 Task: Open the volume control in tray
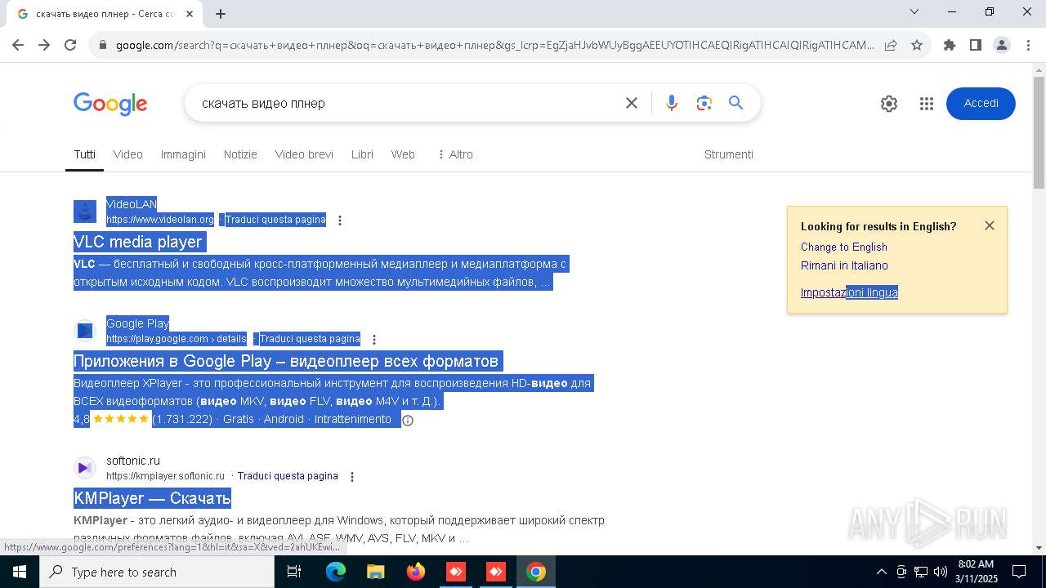[x=941, y=572]
